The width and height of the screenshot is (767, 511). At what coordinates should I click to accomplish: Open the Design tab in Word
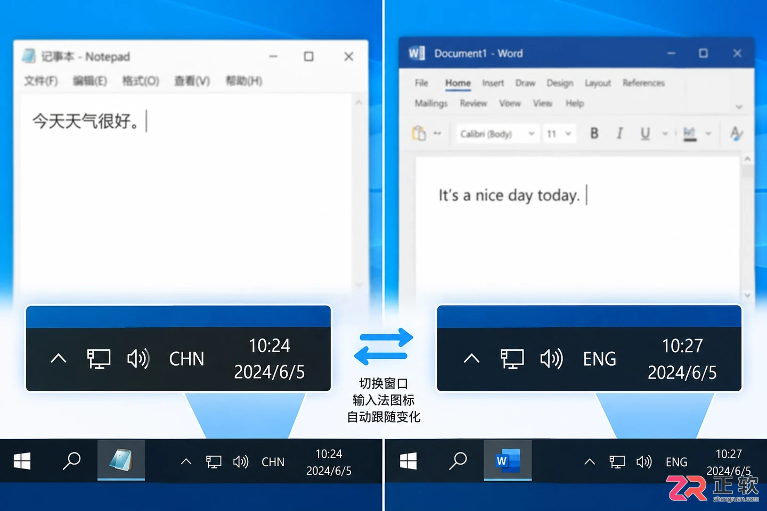tap(560, 83)
